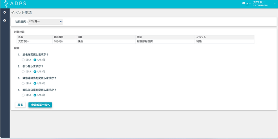Select いいえ for 引っ越しますか
The height and width of the screenshot is (139, 278).
35,72
